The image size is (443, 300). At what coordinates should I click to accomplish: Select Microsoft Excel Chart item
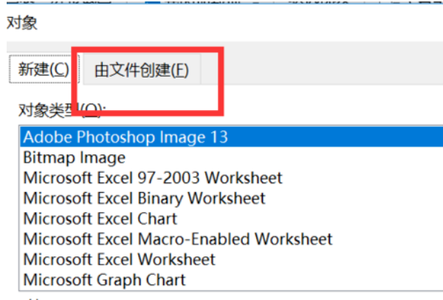pos(231,219)
